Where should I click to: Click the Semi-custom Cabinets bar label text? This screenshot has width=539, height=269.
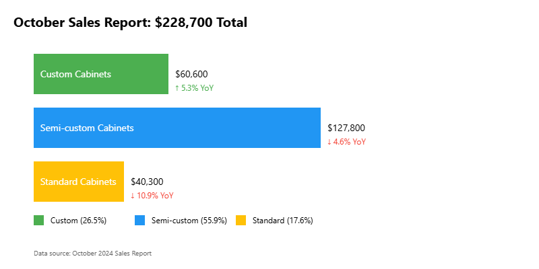(x=87, y=128)
